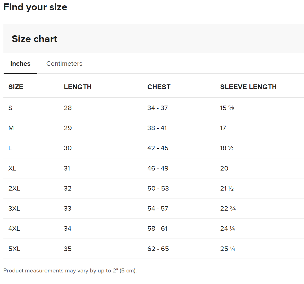Select the M size row label

click(11, 128)
